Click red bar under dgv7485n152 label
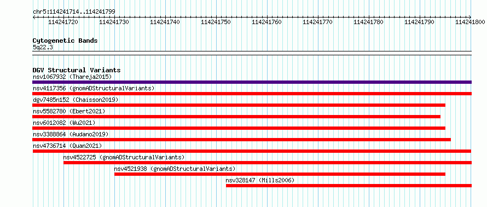The image size is (487, 207). 239,105
